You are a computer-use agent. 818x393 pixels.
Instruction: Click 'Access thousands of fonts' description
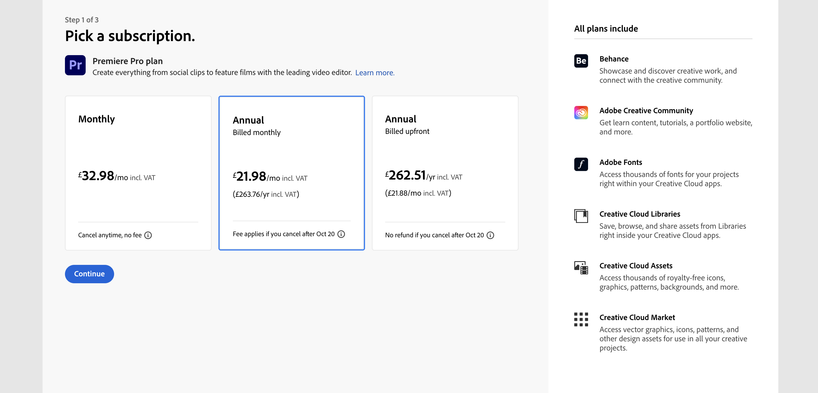pyautogui.click(x=669, y=179)
